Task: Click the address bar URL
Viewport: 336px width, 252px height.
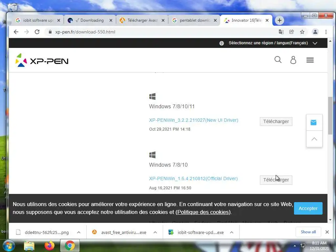Action: 85,32
